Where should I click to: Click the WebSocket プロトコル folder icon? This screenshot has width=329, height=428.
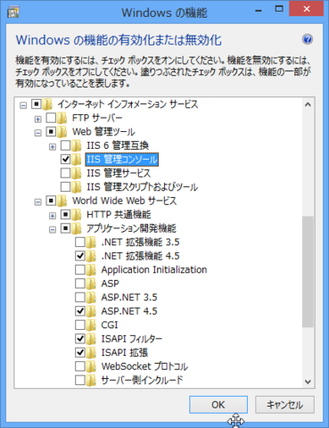pos(91,366)
